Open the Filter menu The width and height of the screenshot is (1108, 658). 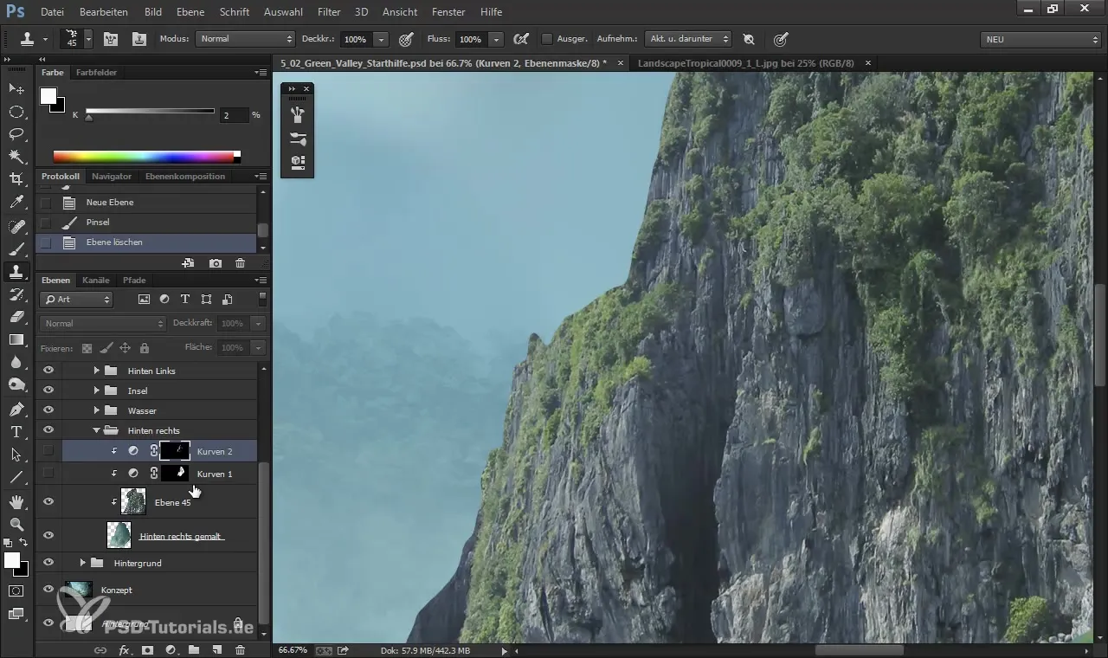(329, 12)
